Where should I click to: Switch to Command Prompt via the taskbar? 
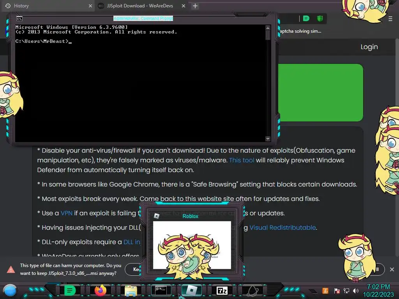coord(161,290)
